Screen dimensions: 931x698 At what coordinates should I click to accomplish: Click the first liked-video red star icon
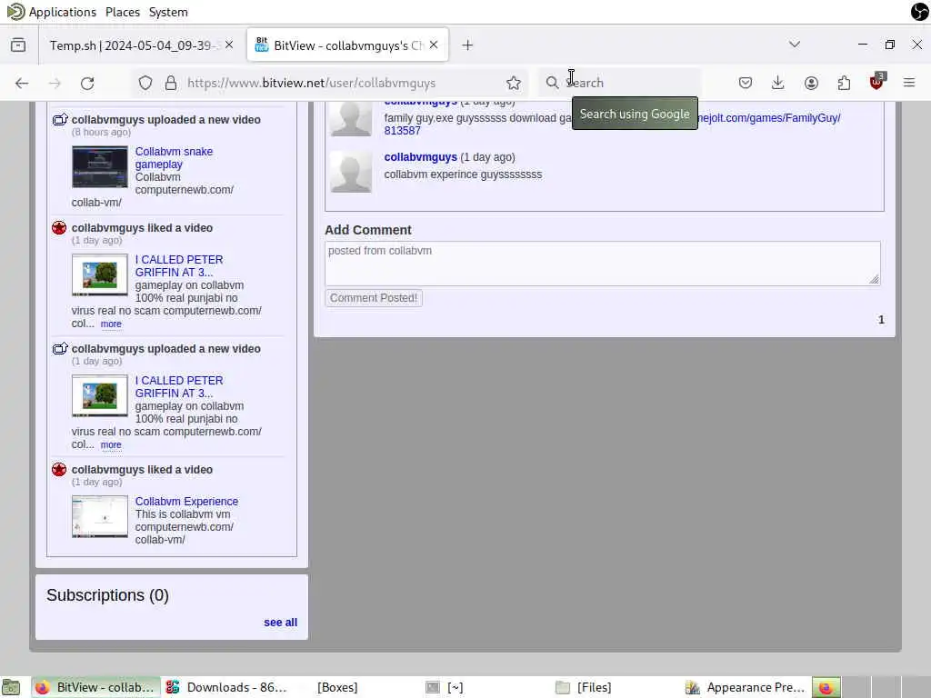pyautogui.click(x=59, y=228)
